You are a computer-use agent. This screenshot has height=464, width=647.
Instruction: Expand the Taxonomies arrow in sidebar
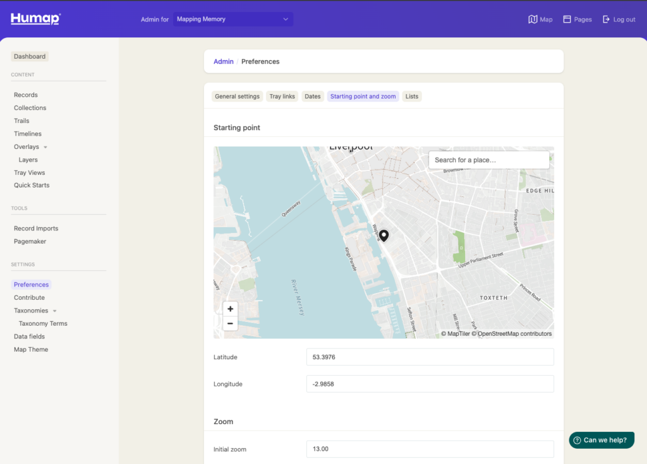(x=54, y=311)
